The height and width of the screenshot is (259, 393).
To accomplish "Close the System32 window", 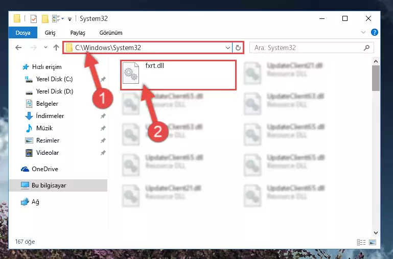I will [368, 18].
